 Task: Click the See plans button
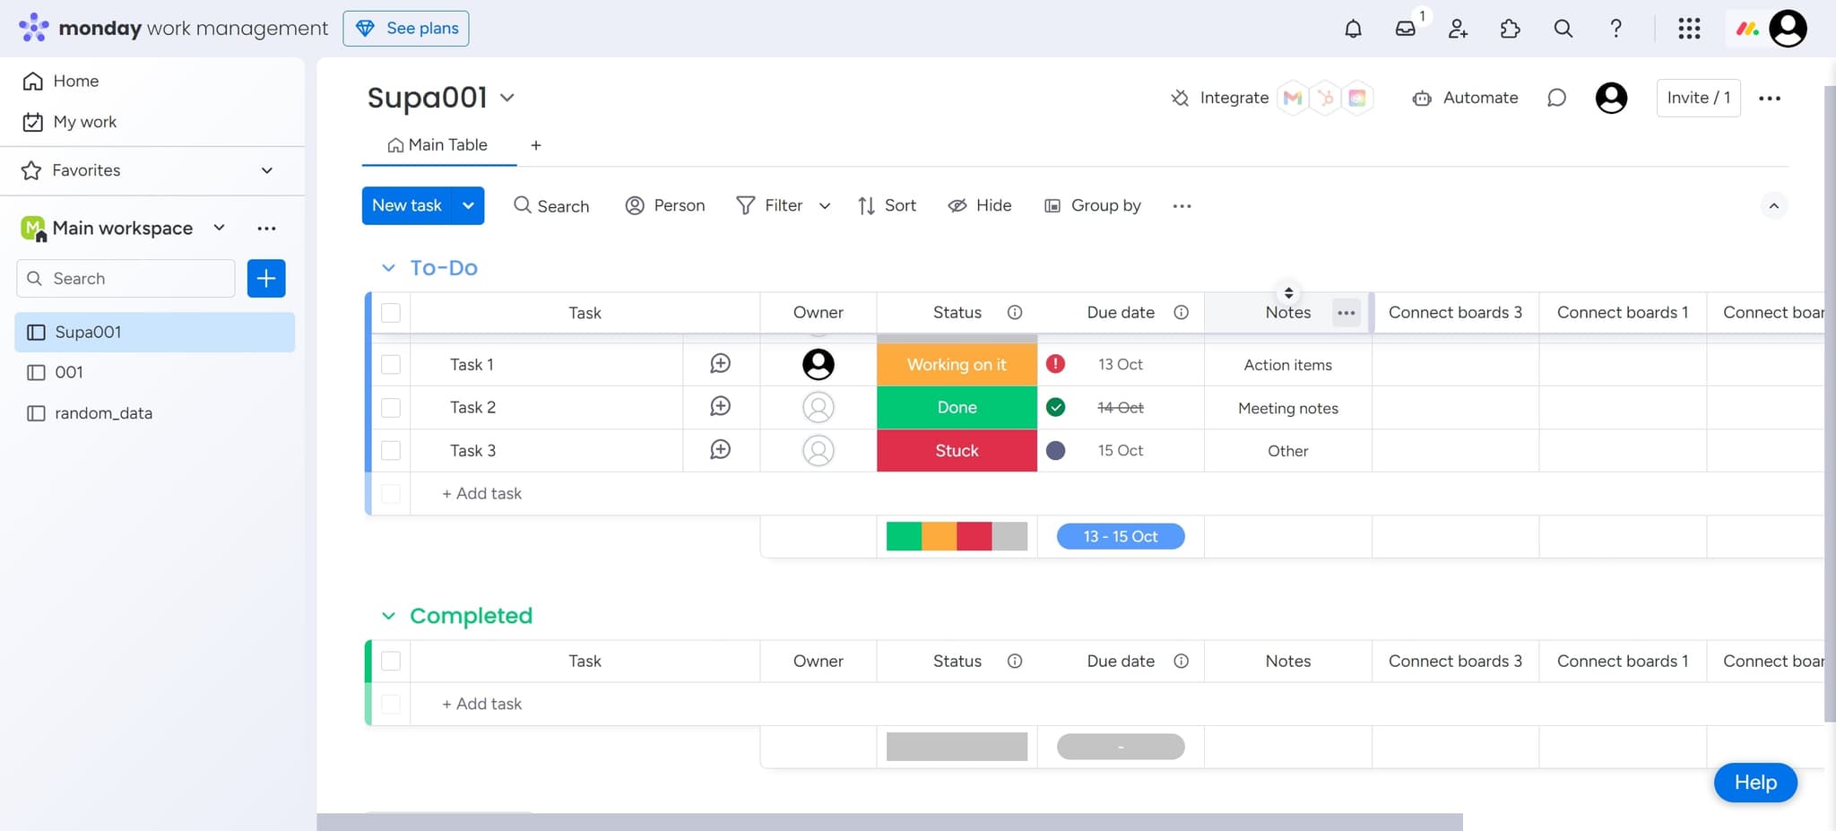[x=406, y=28]
